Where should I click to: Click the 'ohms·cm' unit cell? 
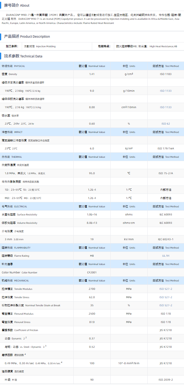tap(129, 223)
